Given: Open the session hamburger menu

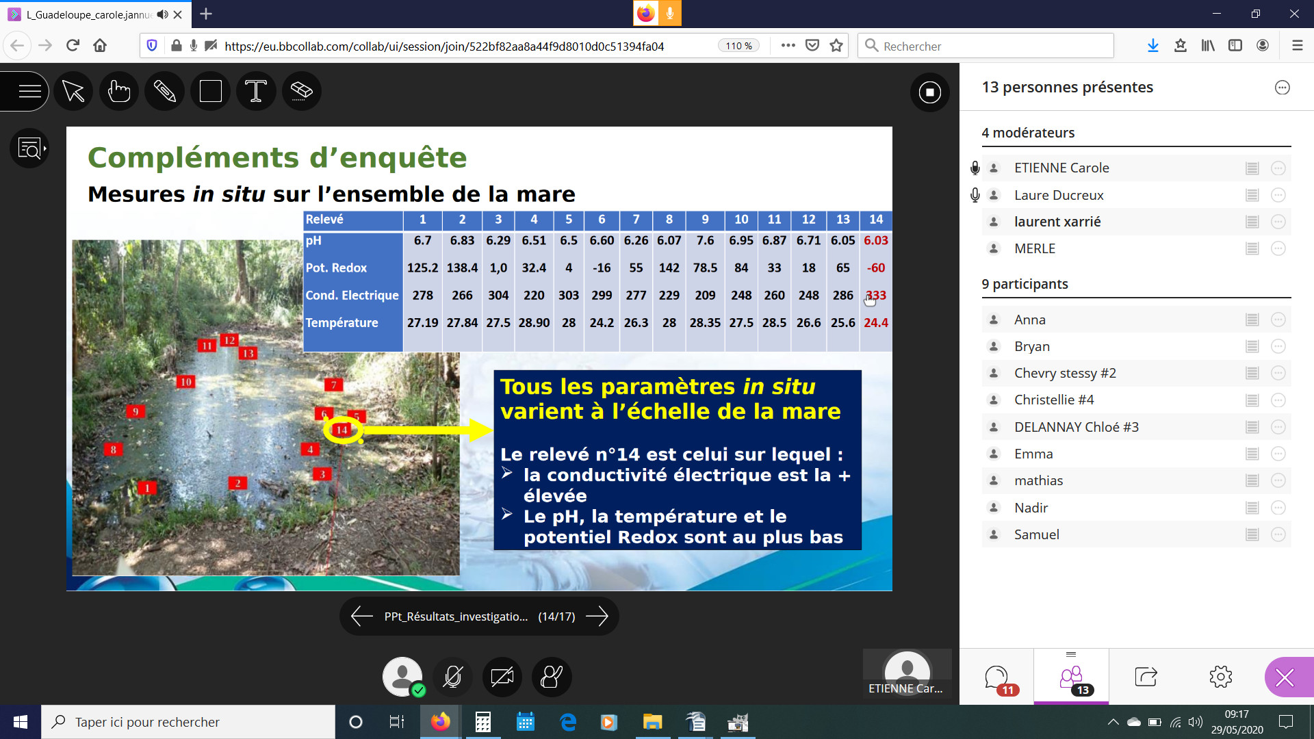Looking at the screenshot, I should [29, 91].
